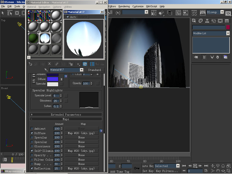Click the Diffuse color swatch
Screen dimensions: 232x174
coord(53,79)
